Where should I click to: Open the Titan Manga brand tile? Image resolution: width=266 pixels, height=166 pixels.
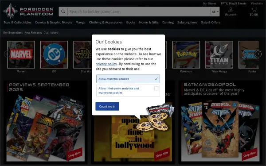219,54
